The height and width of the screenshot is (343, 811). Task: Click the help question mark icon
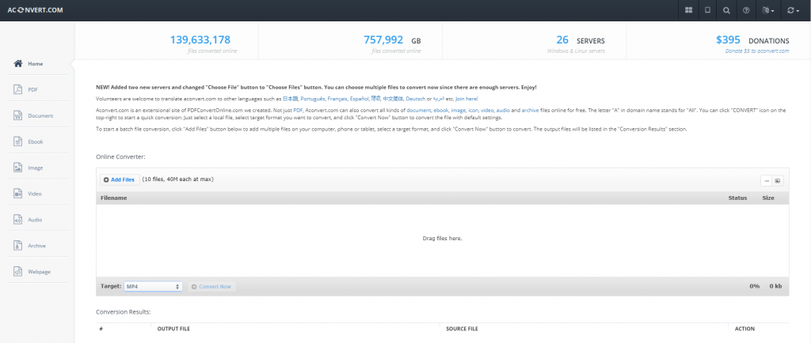coord(746,10)
